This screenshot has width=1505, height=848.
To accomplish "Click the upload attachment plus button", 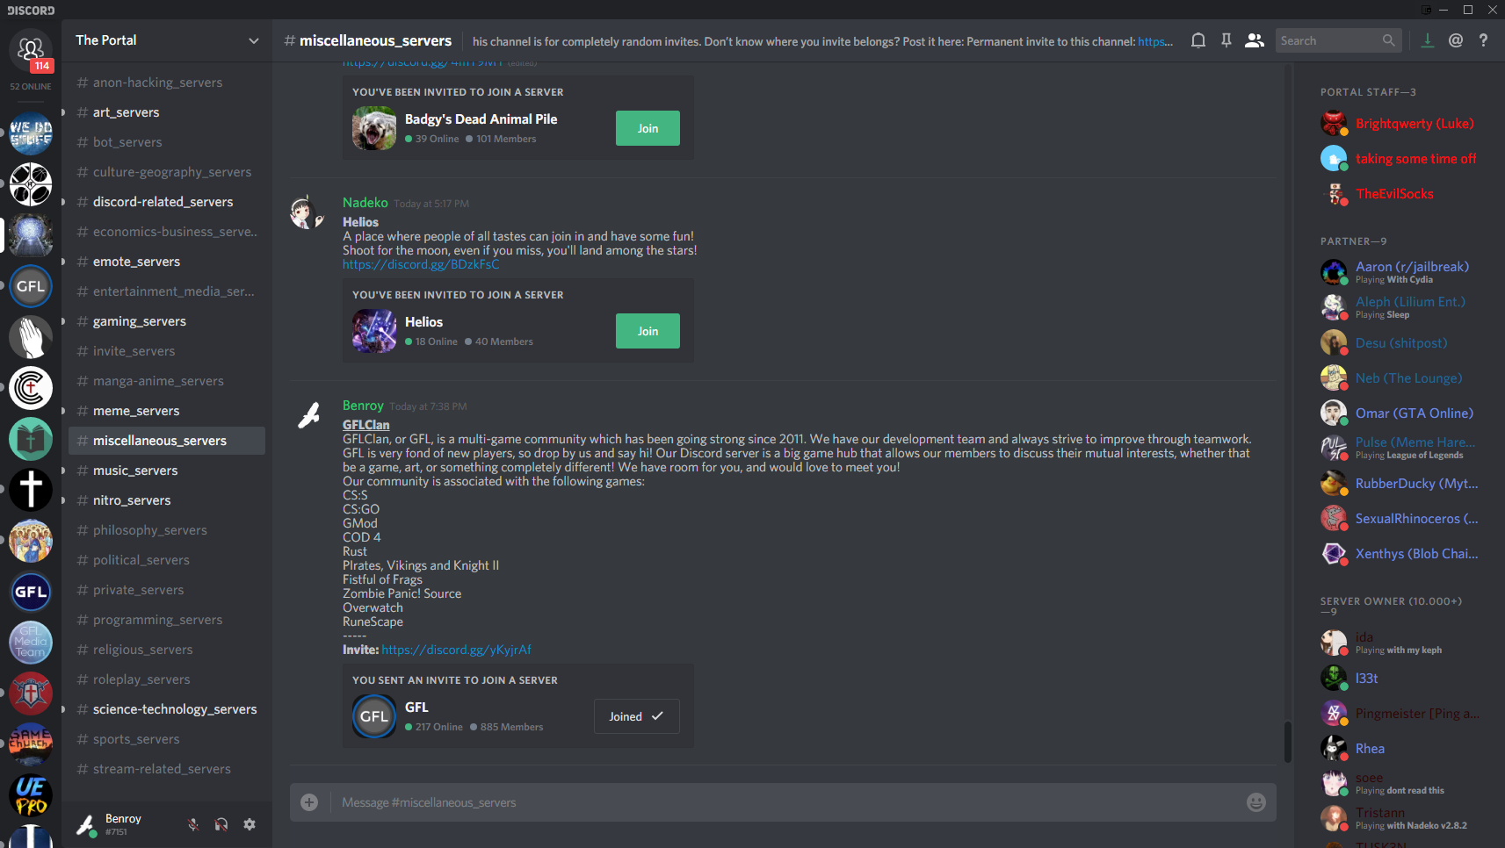I will [x=309, y=802].
